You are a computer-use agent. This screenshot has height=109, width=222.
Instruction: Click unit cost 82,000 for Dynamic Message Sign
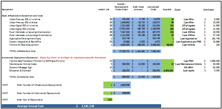click(x=217, y=67)
